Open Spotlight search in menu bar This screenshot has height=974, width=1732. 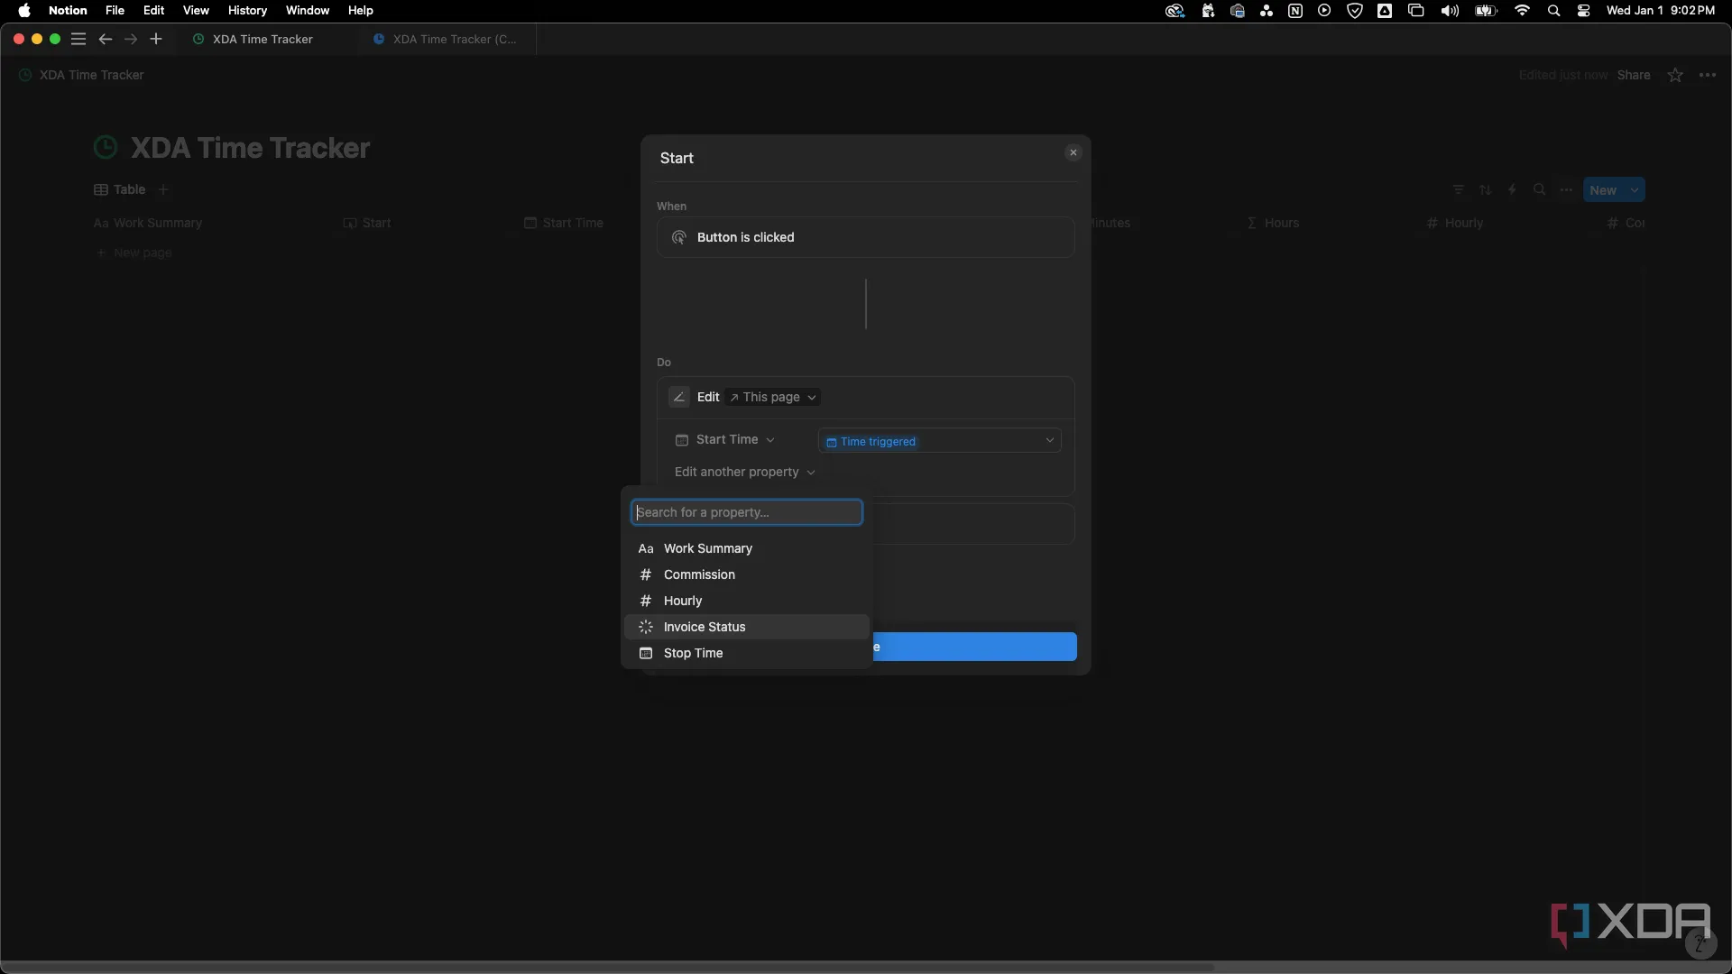pos(1553,11)
